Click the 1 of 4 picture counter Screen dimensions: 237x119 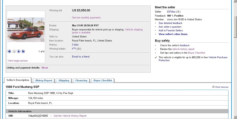point(41,51)
